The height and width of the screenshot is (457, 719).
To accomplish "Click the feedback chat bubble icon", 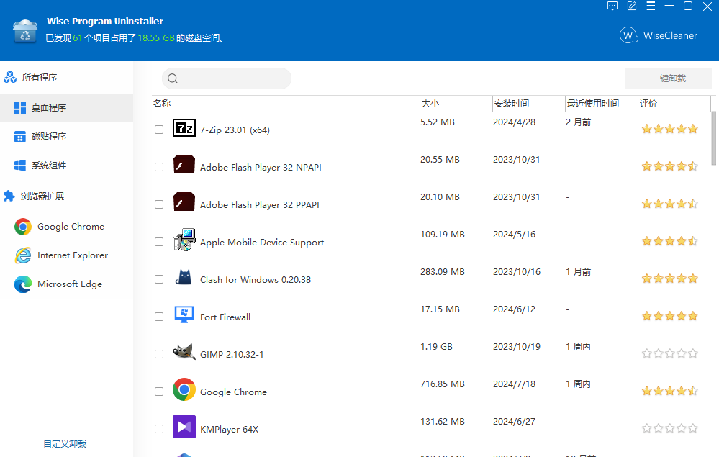I will point(612,6).
